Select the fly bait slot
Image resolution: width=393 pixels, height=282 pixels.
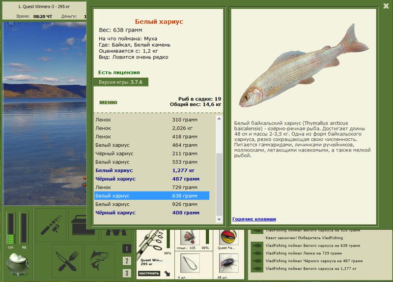[228, 264]
